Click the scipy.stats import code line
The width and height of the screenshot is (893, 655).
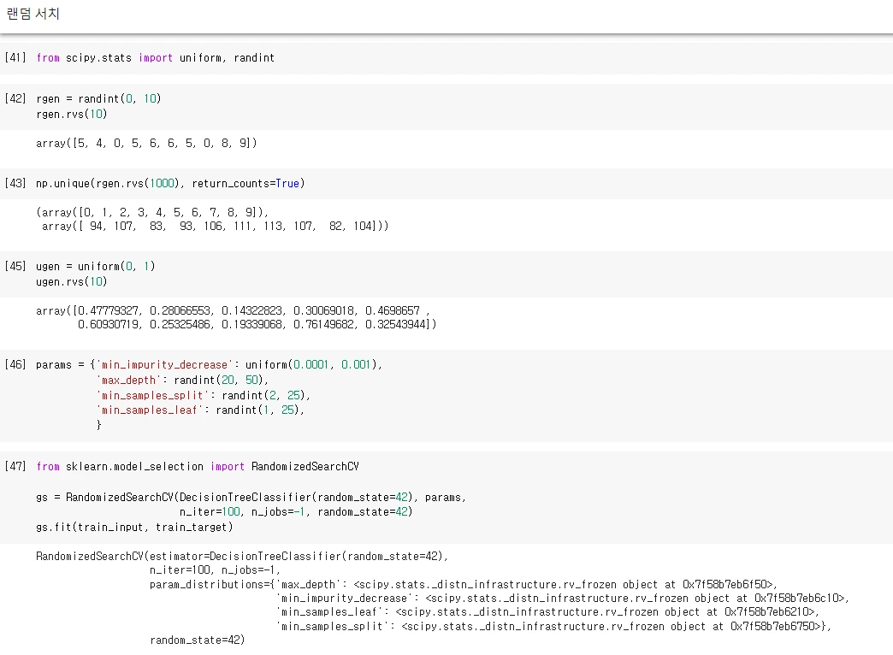coord(156,57)
